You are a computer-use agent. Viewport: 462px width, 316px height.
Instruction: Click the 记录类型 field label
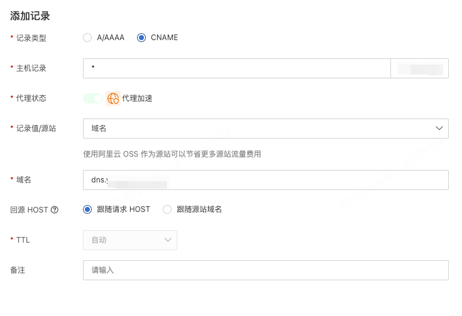coord(31,38)
